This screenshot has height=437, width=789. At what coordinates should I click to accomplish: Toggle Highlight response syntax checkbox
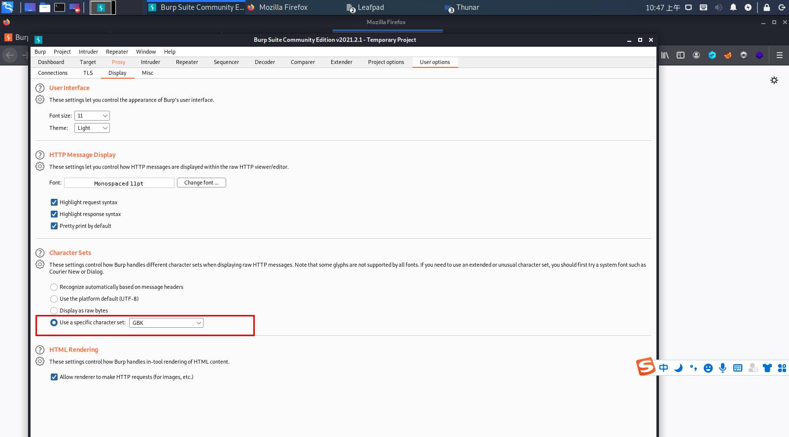[x=54, y=214]
